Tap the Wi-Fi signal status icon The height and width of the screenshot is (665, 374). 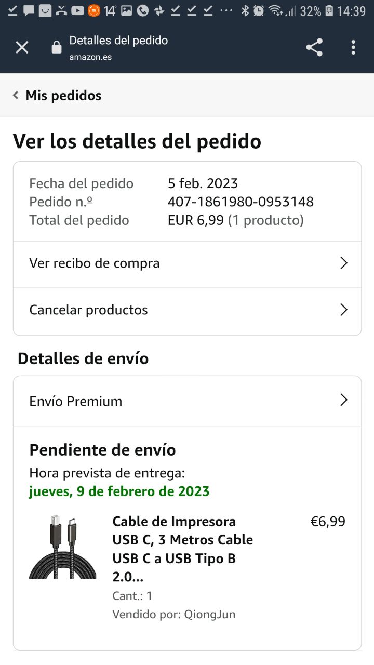276,10
